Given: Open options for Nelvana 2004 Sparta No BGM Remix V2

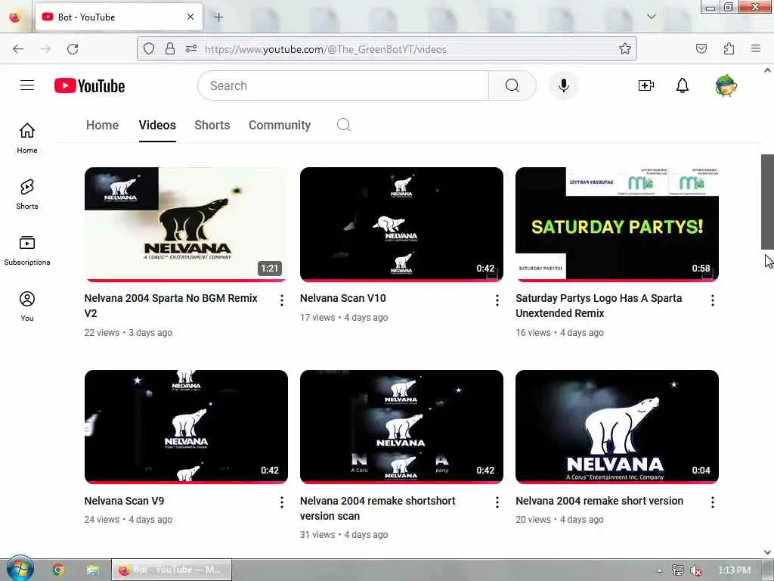Looking at the screenshot, I should [x=281, y=300].
